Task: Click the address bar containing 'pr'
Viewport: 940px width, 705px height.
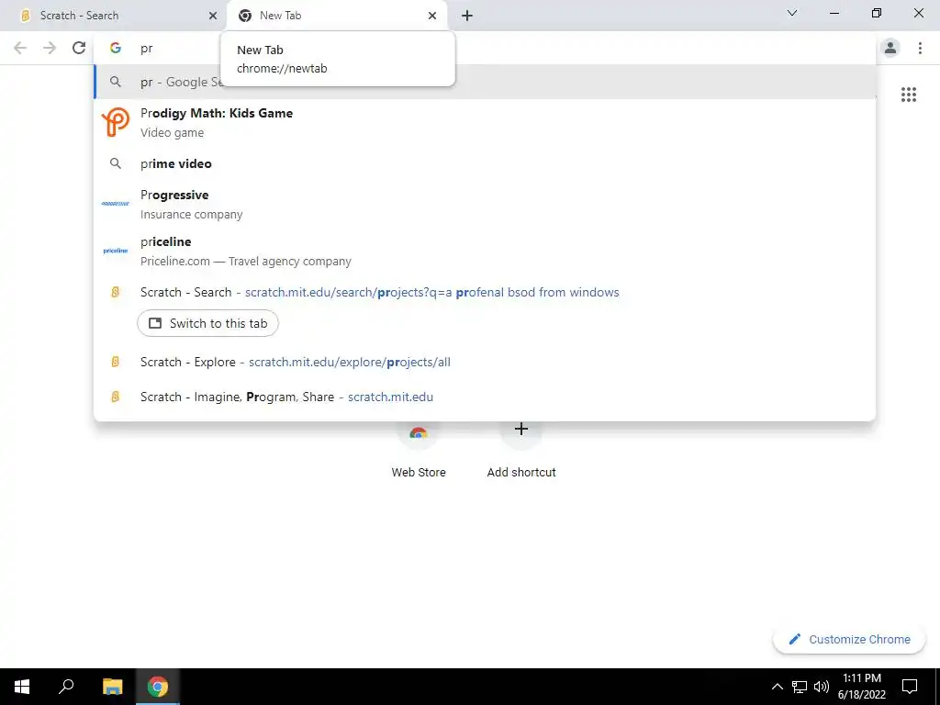Action: [484, 48]
